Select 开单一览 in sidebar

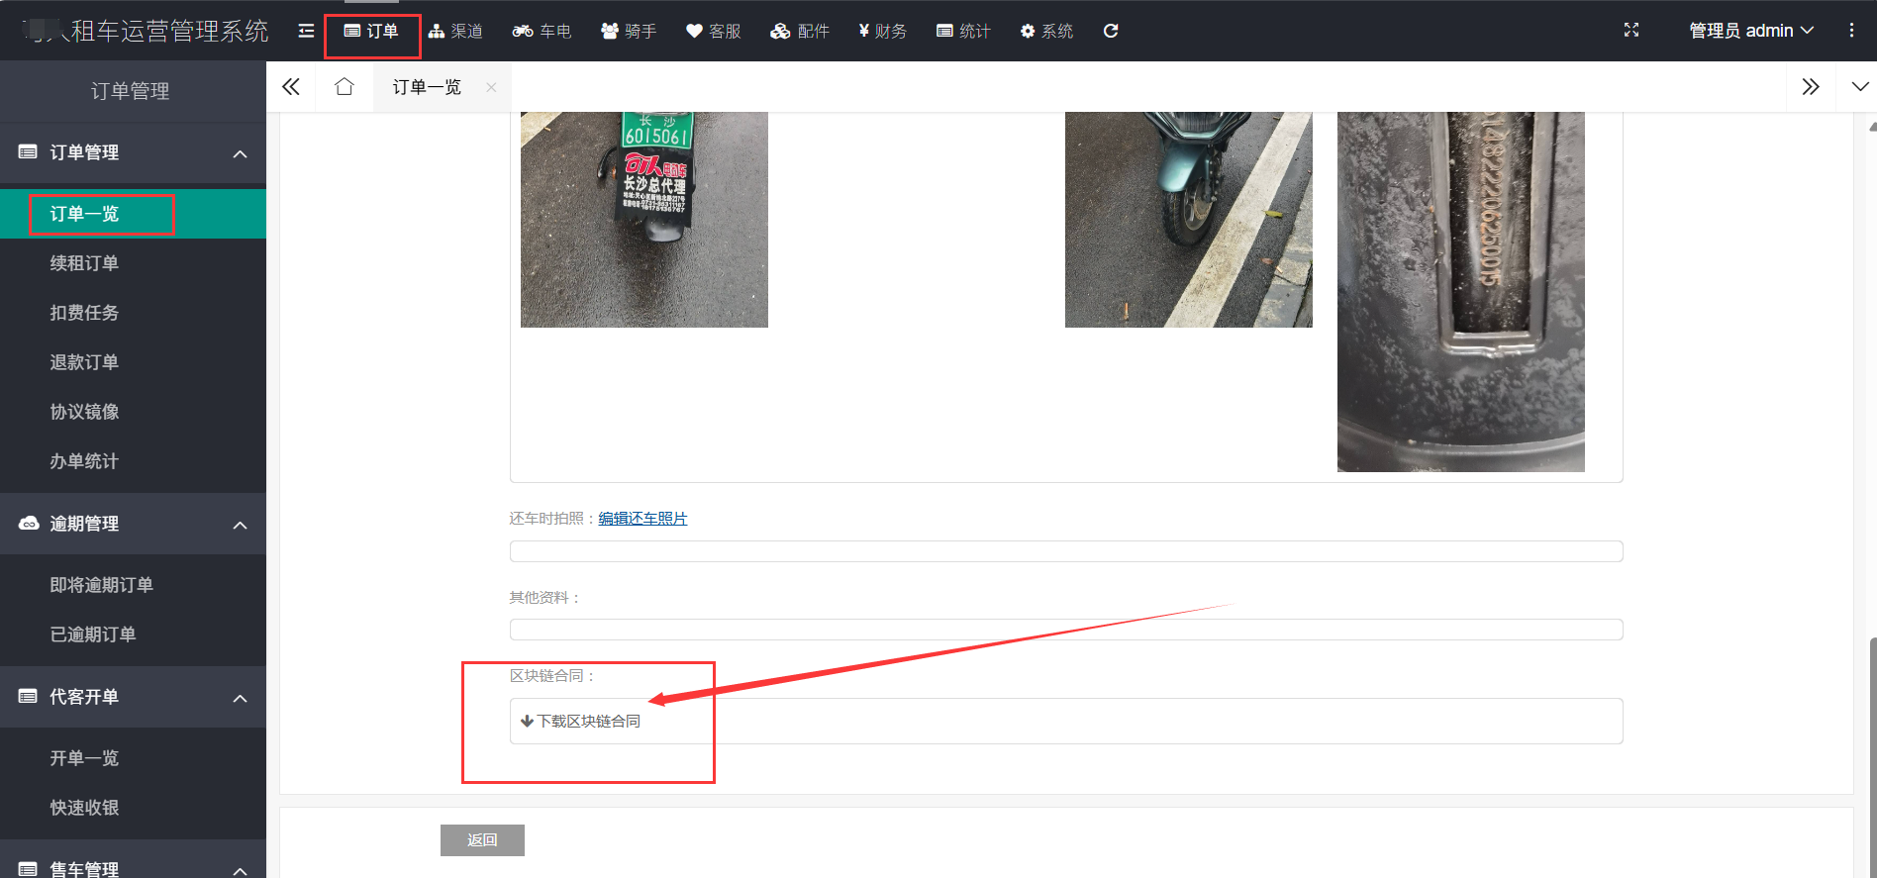pos(133,758)
